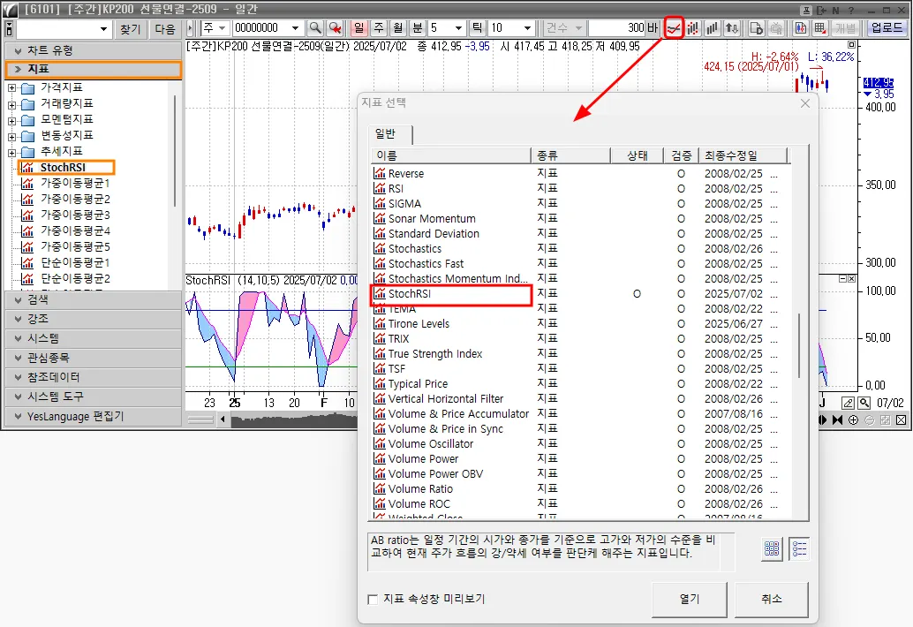913x627 pixels.
Task: Click the pin icon in title bar
Action: pos(806,10)
